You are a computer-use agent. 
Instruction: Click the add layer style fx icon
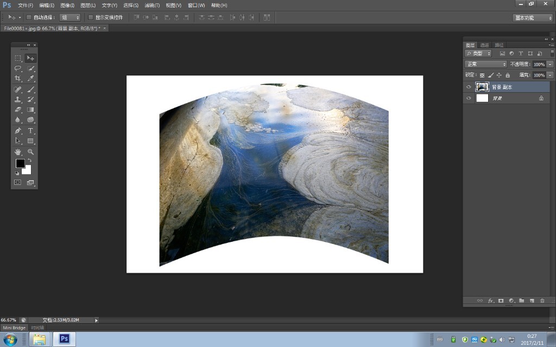click(491, 300)
